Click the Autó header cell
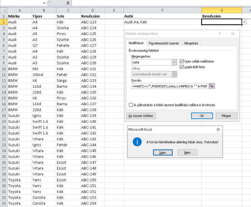Screen dimensions: 251x207 point(163,16)
